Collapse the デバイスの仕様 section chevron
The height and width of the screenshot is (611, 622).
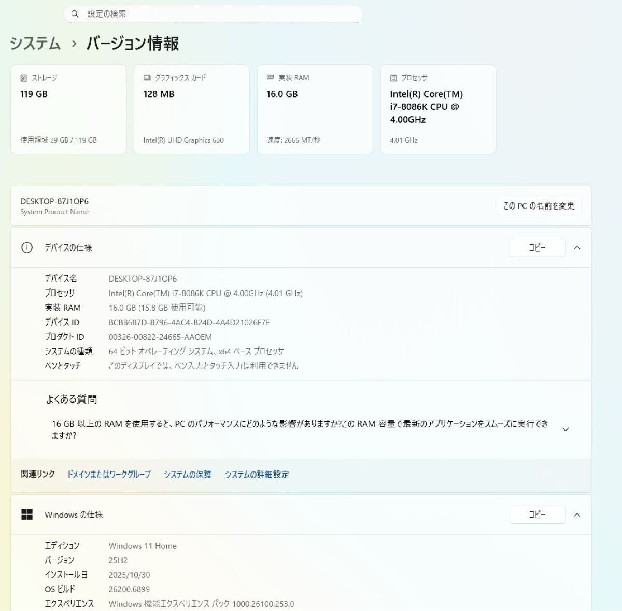click(x=577, y=247)
